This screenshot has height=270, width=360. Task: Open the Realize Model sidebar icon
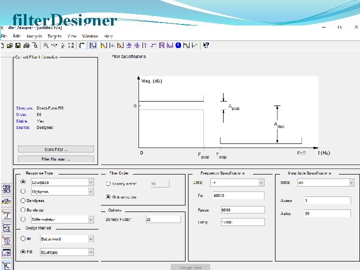[x=6, y=228]
